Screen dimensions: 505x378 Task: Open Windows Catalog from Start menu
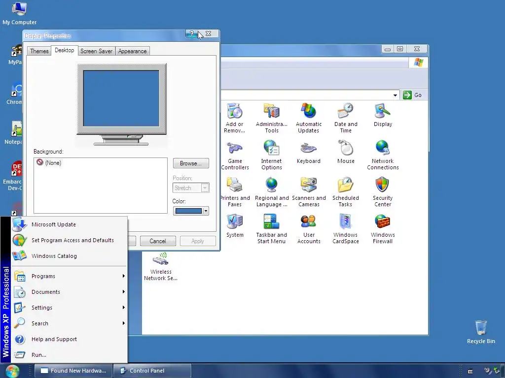(69, 256)
